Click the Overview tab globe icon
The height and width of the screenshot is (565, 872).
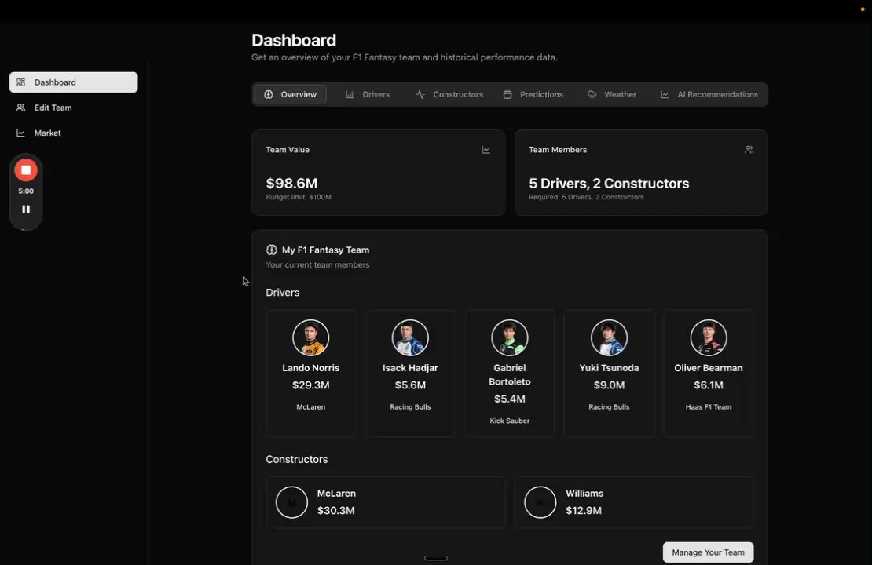[x=269, y=94]
